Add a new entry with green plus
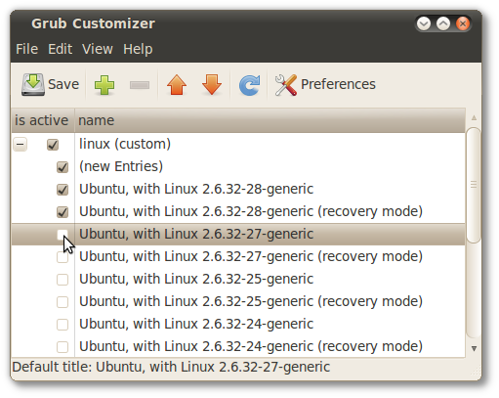499x398 pixels. 104,85
